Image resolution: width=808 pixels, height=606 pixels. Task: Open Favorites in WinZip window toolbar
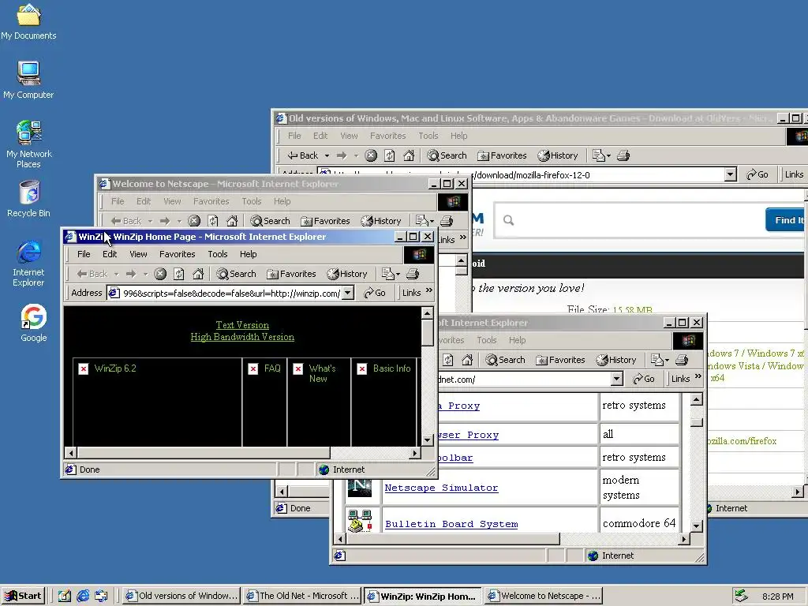[x=291, y=274]
